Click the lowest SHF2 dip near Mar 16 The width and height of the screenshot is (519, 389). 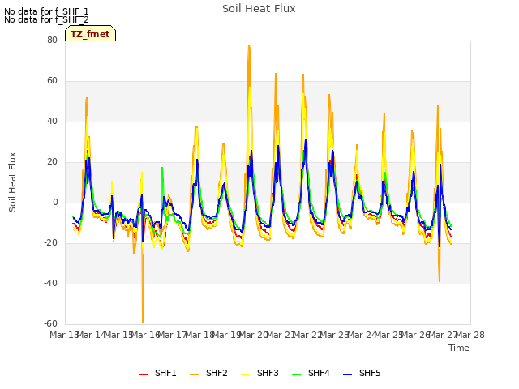(x=143, y=322)
